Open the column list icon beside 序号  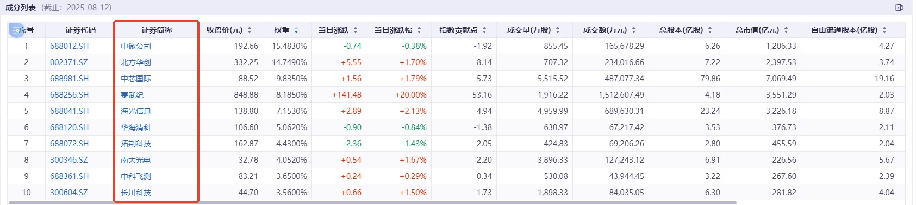point(16,30)
